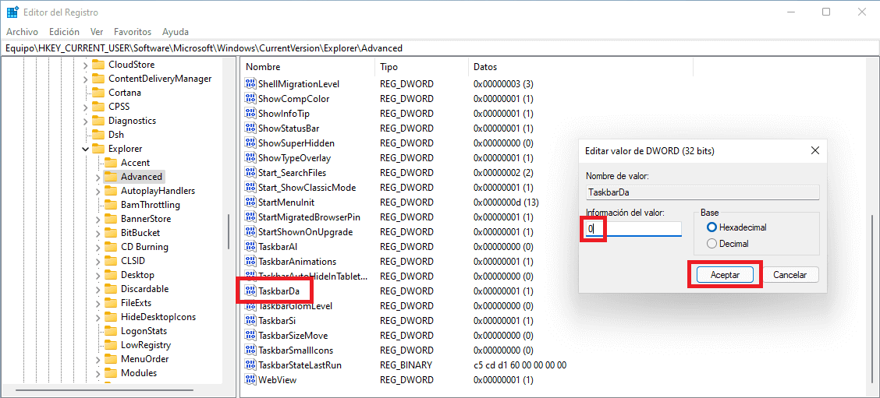Open the Ver menu

click(97, 32)
